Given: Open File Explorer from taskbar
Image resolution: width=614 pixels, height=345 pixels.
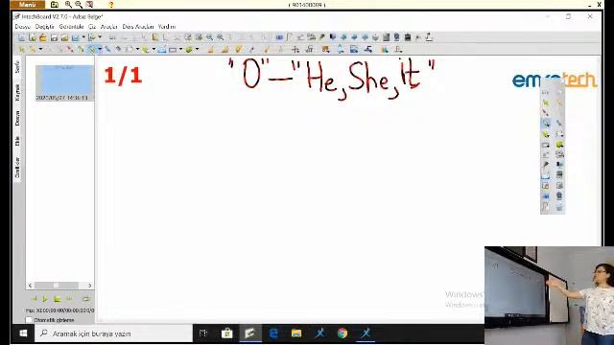Looking at the screenshot, I should 296,333.
